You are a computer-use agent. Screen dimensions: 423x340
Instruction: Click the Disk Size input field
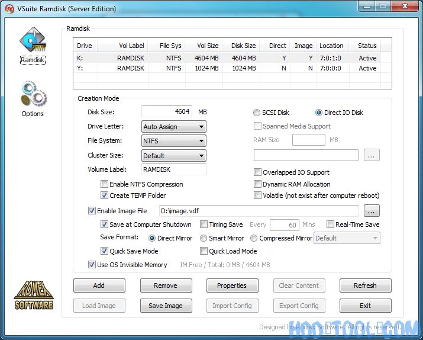tap(167, 111)
